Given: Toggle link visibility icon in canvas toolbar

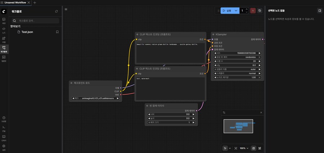Looking at the screenshot, I should 260,148.
